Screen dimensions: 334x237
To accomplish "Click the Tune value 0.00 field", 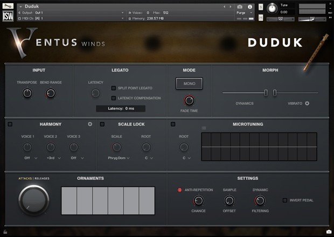I will point(284,12).
